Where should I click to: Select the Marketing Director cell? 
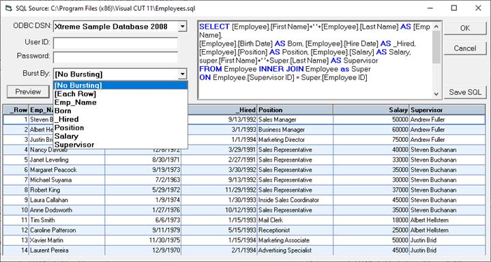tap(295, 139)
